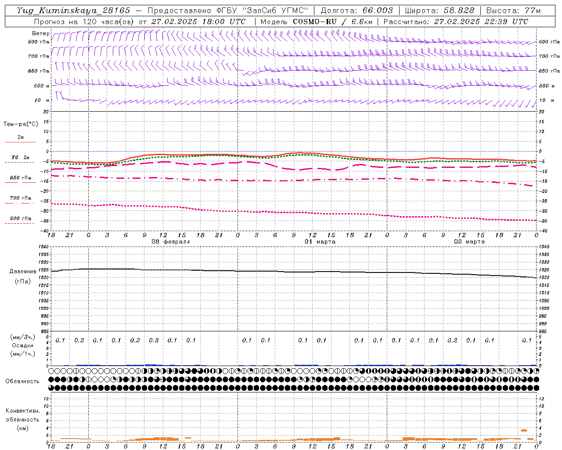Click the 02 марта date label
The height and width of the screenshot is (450, 562).
[469, 242]
